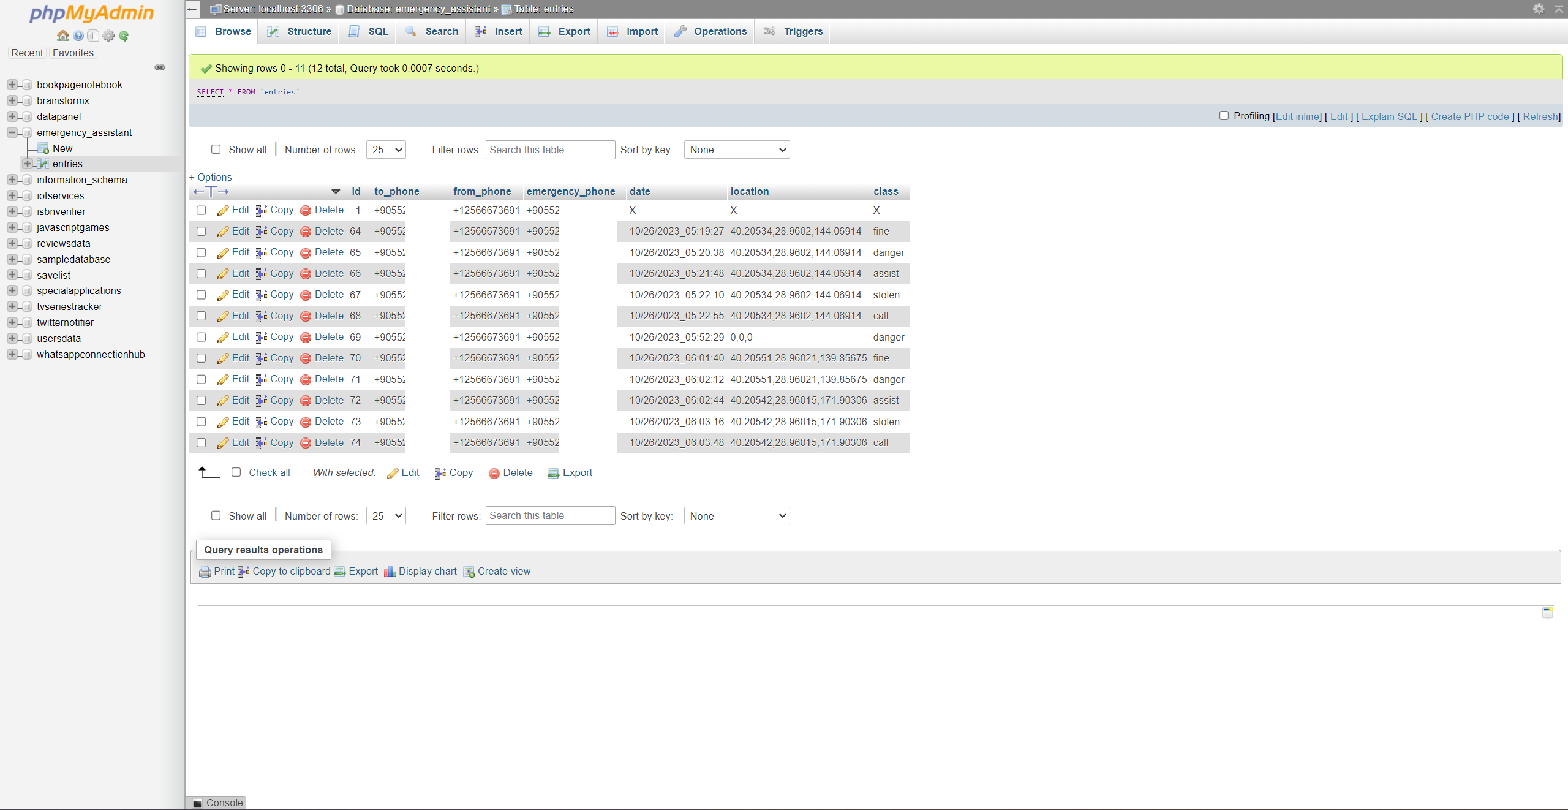Click the Display chart icon
Image resolution: width=1568 pixels, height=810 pixels.
pyautogui.click(x=391, y=572)
